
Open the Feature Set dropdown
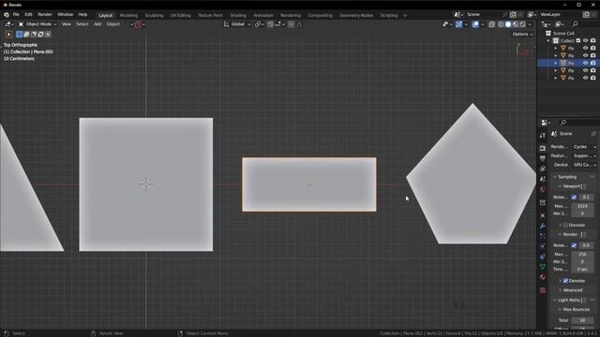(584, 156)
